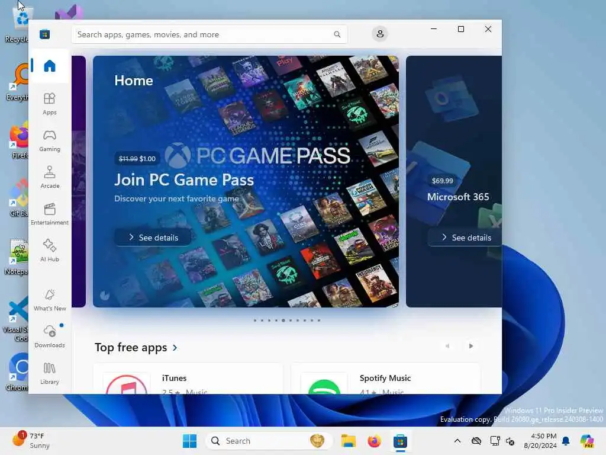Select the Recycle Bin desktop icon
This screenshot has height=455, width=606.
point(17,24)
